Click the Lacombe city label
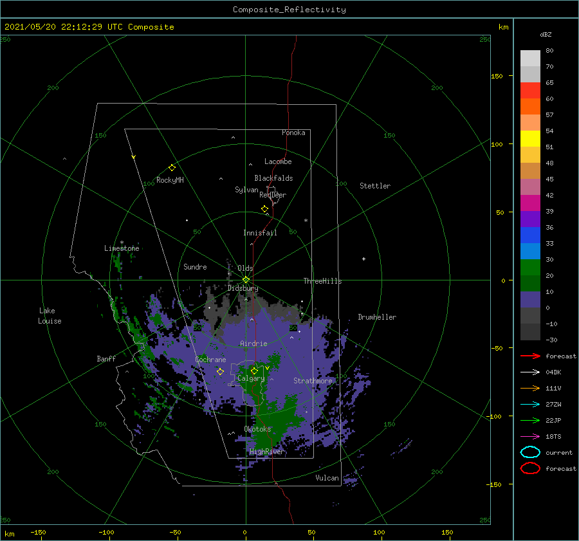Viewport: 579px width, 541px height. (x=278, y=161)
